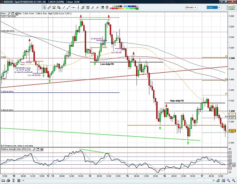237x184 pixels.
Task: Click the RSI panel window icon
Action: [x=38, y=149]
